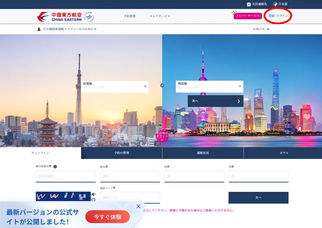Click 次へ button under arrival field
322x228 pixels.
pos(215,101)
